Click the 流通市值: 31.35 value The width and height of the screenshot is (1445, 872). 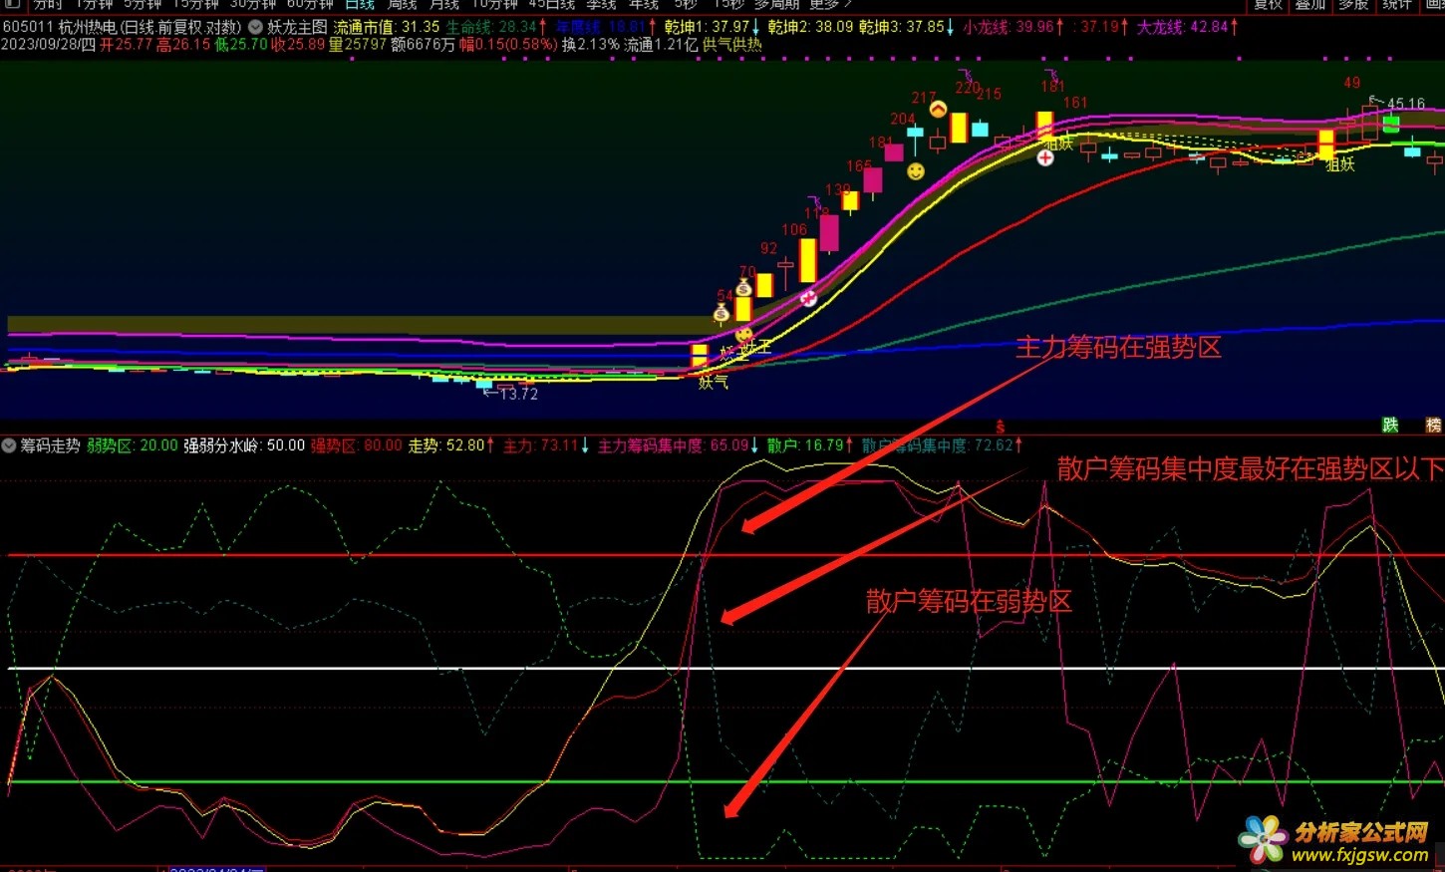coord(387,27)
